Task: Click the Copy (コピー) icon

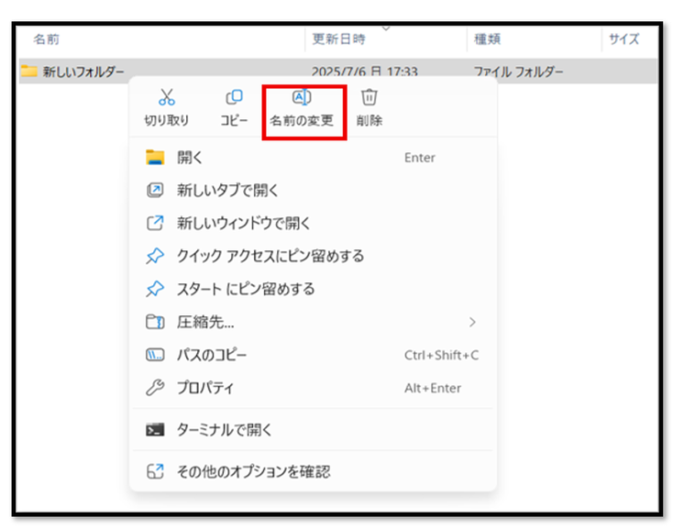Action: (x=234, y=97)
